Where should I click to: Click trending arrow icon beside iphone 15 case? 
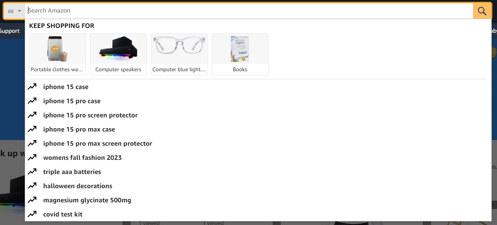point(32,87)
